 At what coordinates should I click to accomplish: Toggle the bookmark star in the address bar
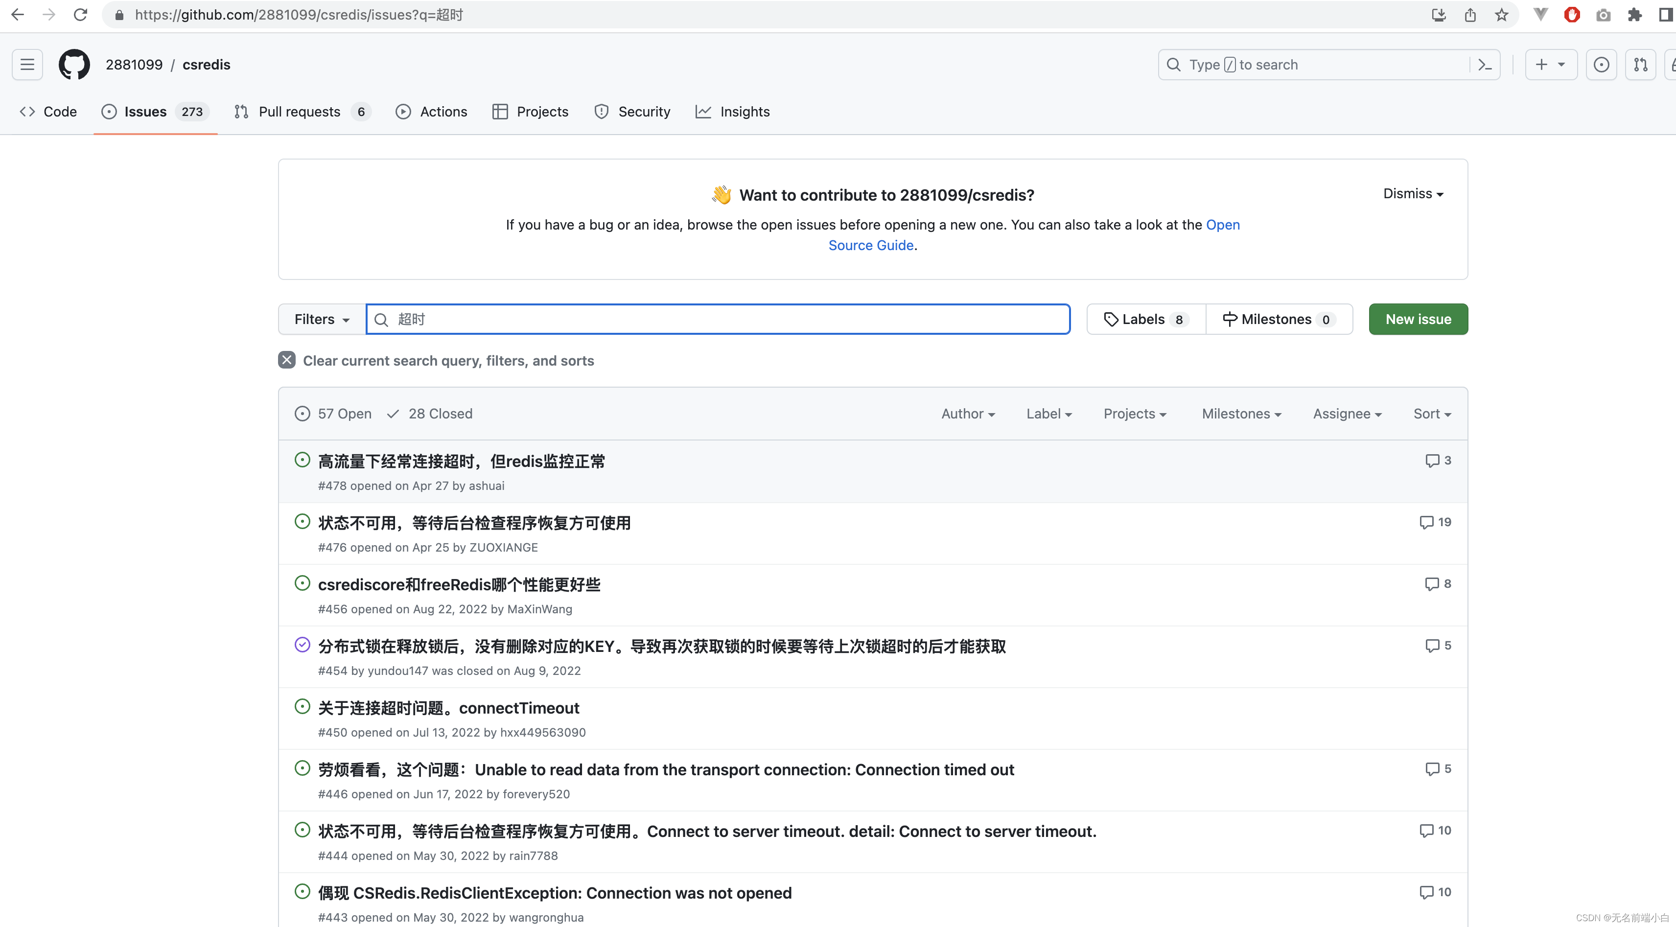click(1502, 14)
